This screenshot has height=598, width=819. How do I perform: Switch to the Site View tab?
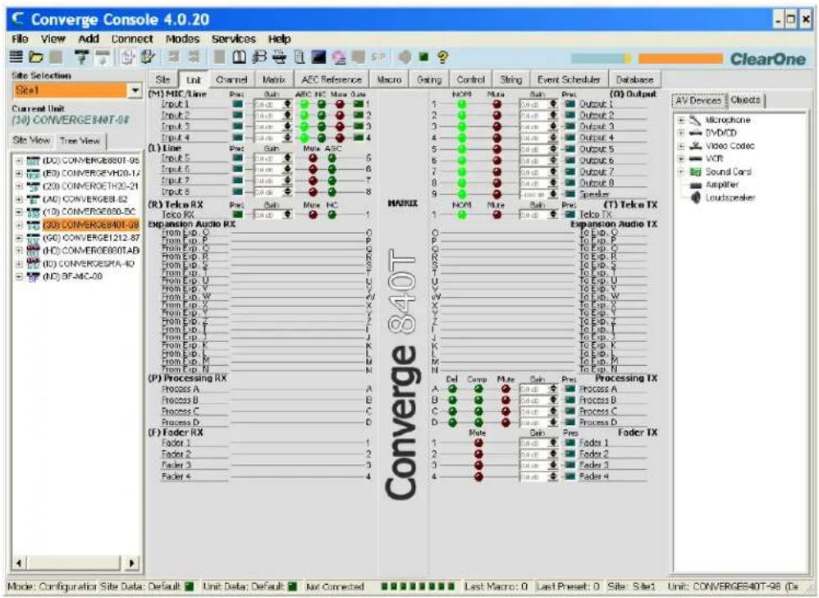click(31, 140)
